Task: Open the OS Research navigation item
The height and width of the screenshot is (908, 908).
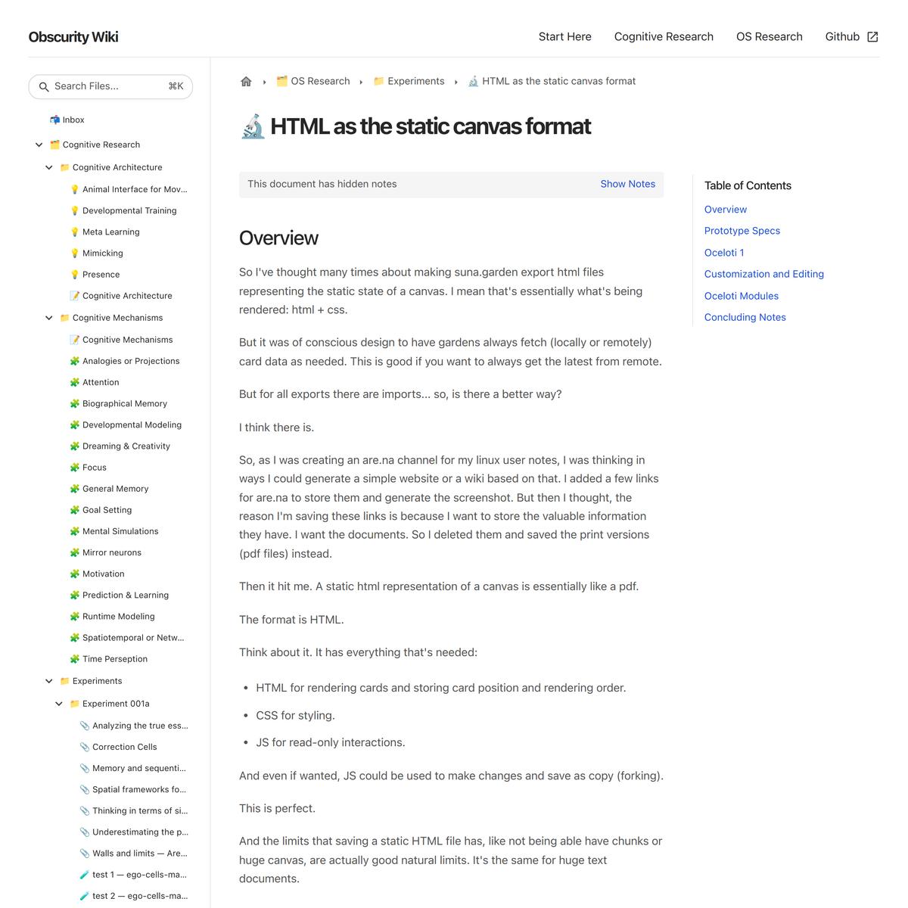Action: click(x=770, y=36)
